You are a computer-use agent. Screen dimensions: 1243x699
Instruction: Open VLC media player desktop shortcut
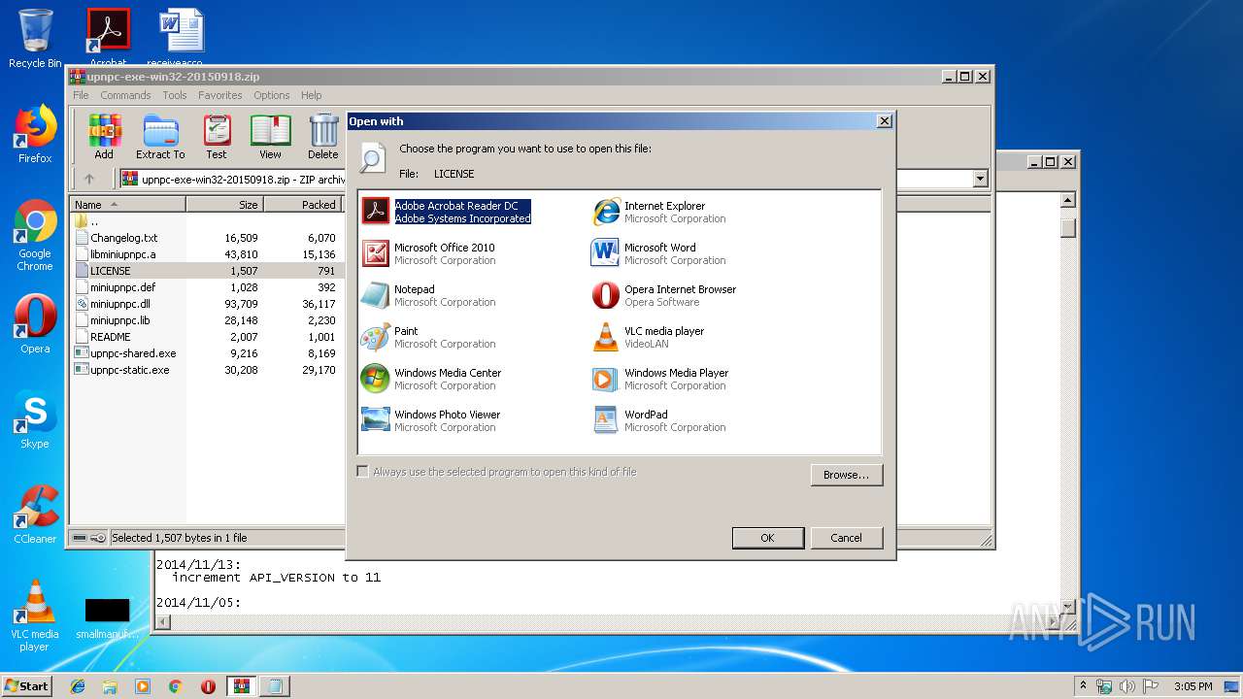point(35,616)
